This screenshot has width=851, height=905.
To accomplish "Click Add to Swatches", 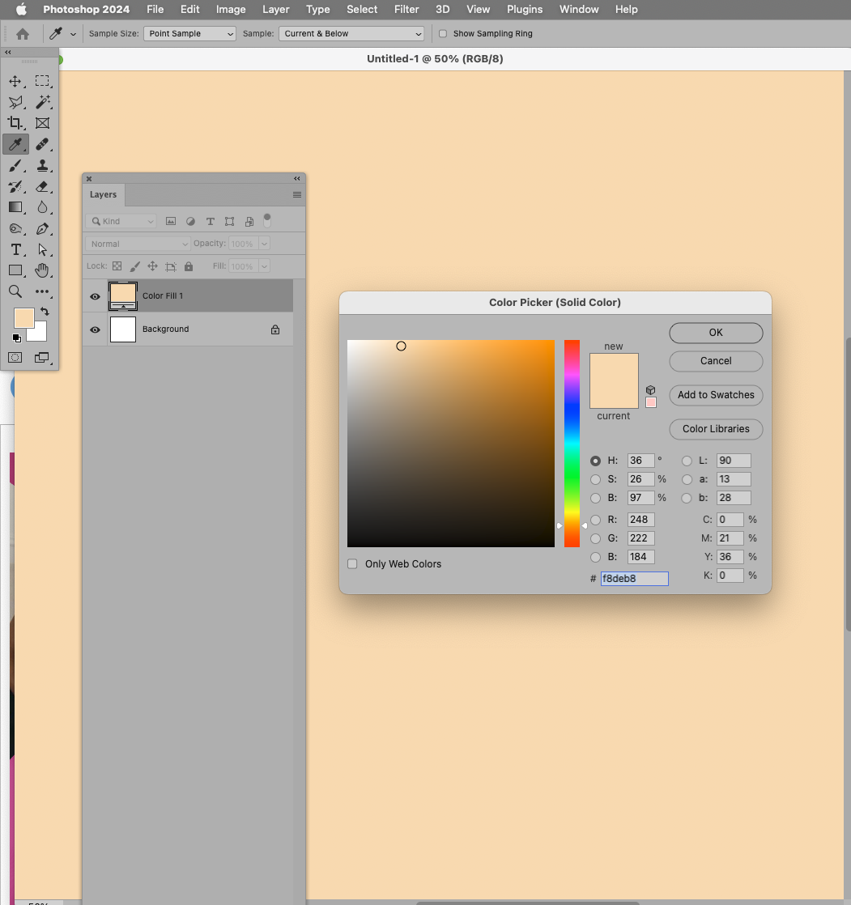I will click(715, 395).
